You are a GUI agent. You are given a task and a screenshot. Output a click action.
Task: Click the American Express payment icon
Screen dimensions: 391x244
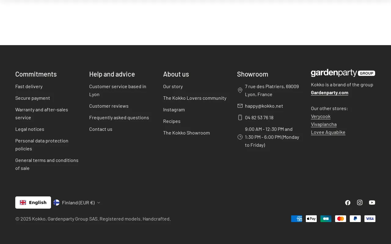pyautogui.click(x=297, y=219)
